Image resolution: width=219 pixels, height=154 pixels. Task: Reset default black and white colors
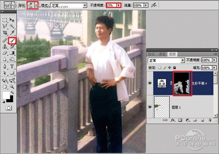[x=3, y=102]
